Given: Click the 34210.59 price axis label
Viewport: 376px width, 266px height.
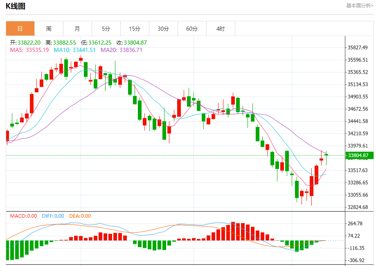Looking at the screenshot, I should point(358,133).
